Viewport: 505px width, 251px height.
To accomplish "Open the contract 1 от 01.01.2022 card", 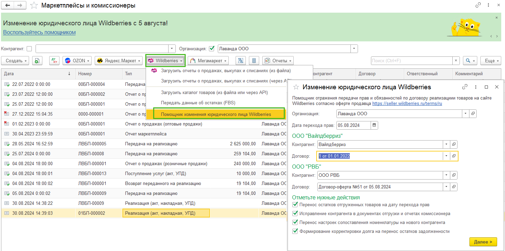I will coord(454,156).
